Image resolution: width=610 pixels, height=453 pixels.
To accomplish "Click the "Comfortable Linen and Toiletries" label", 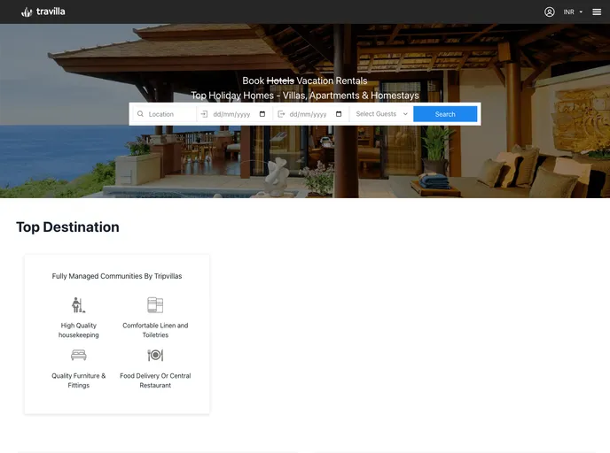I will (x=155, y=330).
